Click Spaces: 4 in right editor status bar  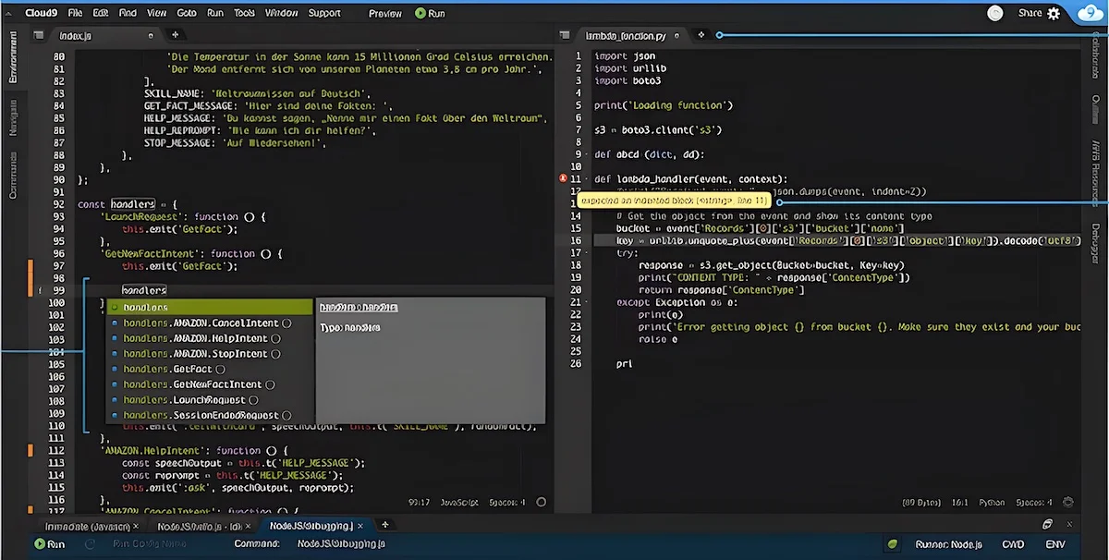click(1033, 503)
